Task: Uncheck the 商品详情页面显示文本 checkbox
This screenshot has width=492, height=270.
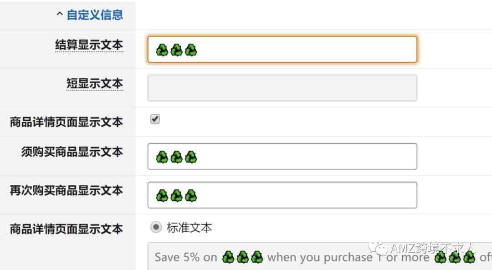Action: click(x=155, y=119)
